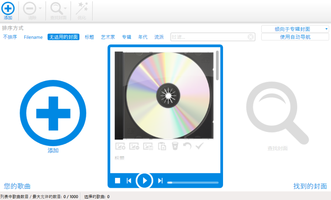The image size is (331, 200).
Task: Click the 添加 toolbar button
Action: tap(8, 11)
